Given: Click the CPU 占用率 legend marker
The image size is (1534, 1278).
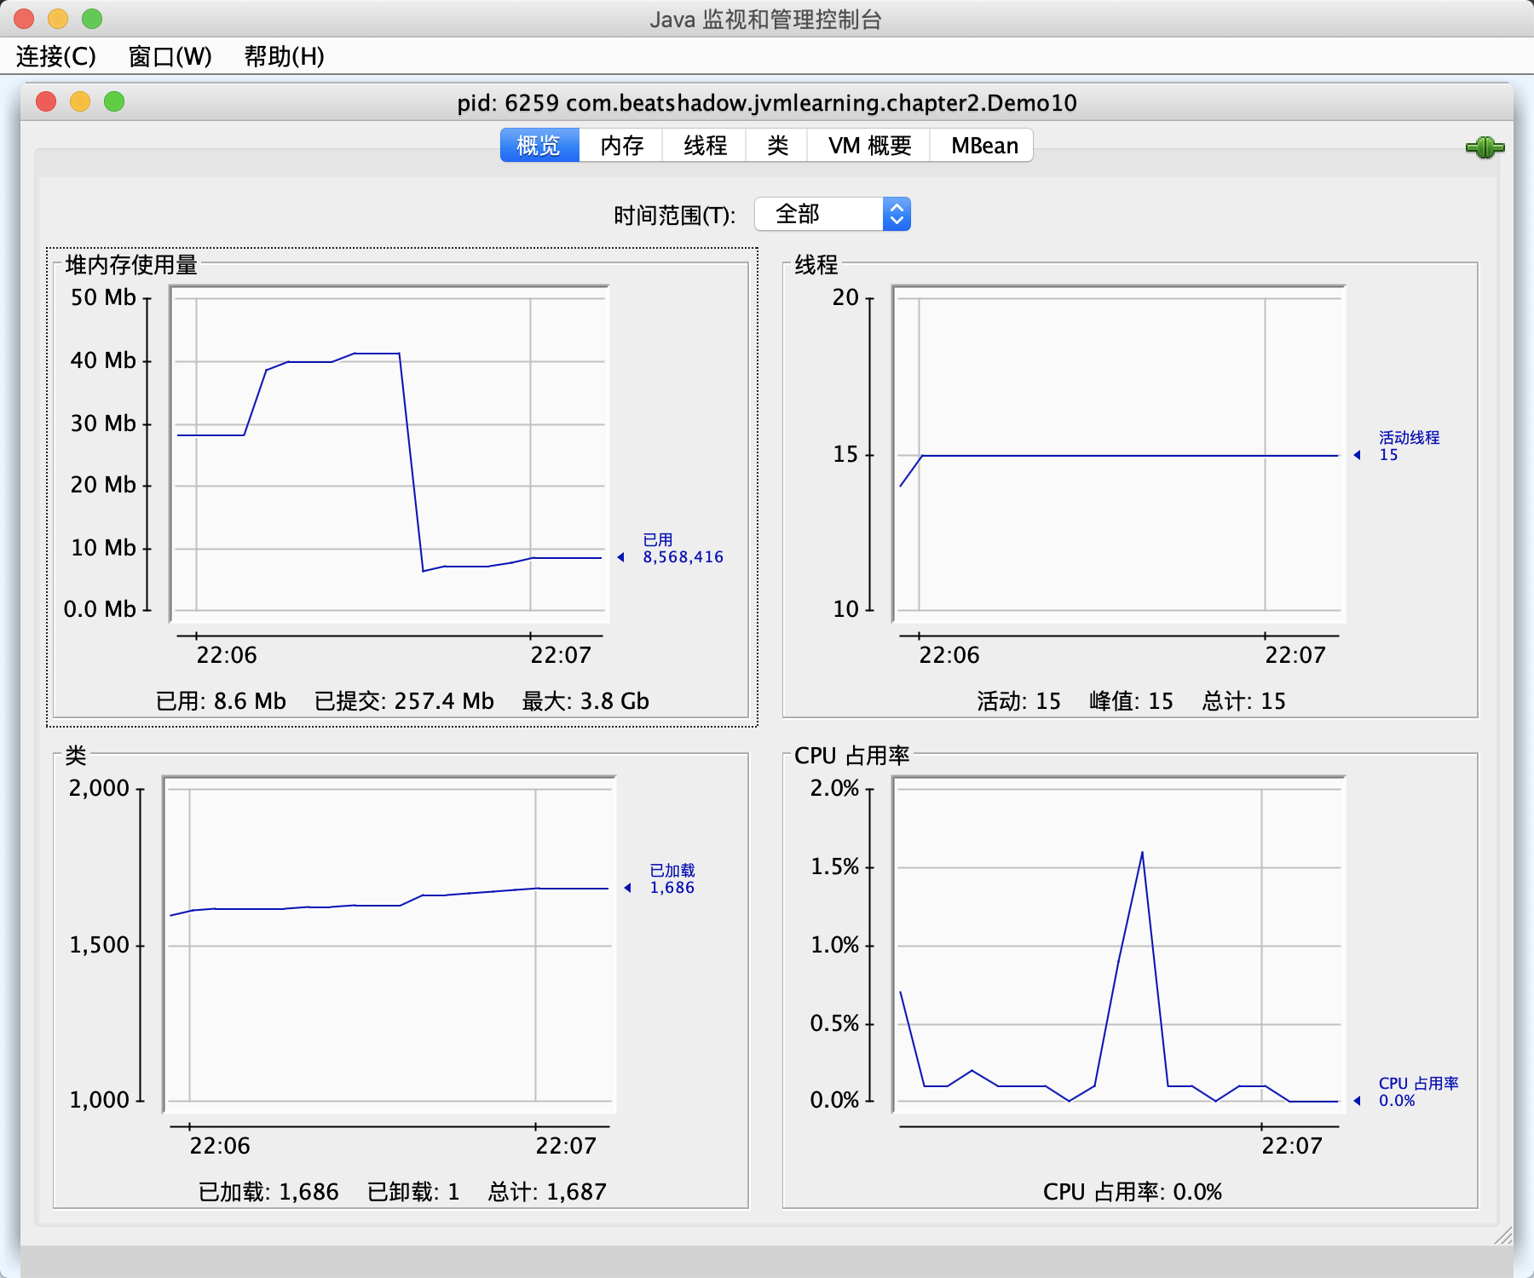Looking at the screenshot, I should [x=1358, y=1101].
